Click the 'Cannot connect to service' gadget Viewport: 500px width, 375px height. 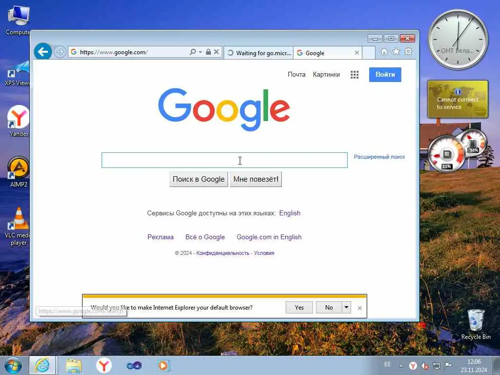(458, 99)
